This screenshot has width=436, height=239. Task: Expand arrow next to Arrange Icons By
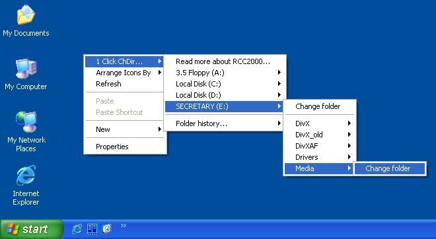click(160, 73)
